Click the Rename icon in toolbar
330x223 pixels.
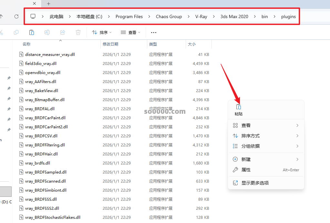click(x=47, y=32)
